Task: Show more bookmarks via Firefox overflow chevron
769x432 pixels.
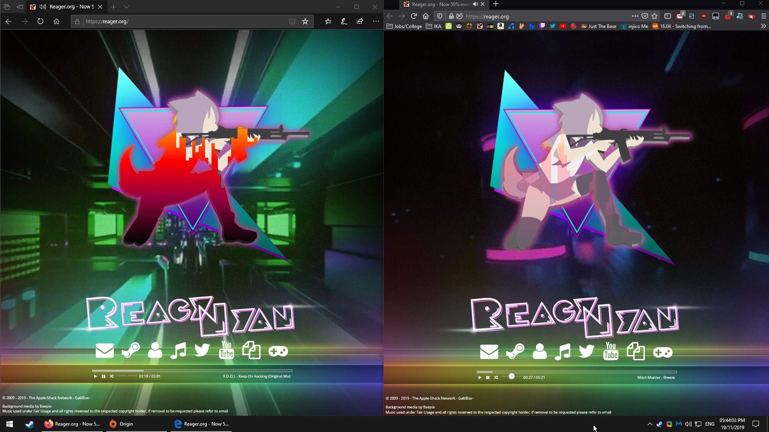Action: 763,26
